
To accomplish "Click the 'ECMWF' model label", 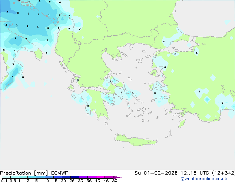I will click(x=60, y=173).
